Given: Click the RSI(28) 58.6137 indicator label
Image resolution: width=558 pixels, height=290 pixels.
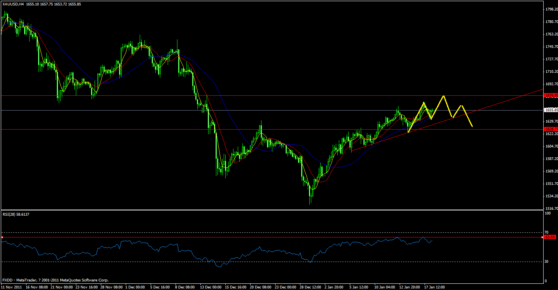Looking at the screenshot, I should coord(16,214).
